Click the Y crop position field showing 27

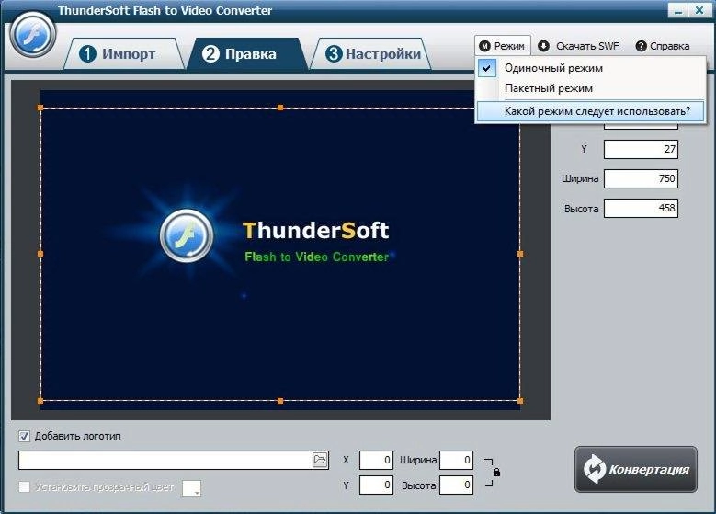click(641, 149)
